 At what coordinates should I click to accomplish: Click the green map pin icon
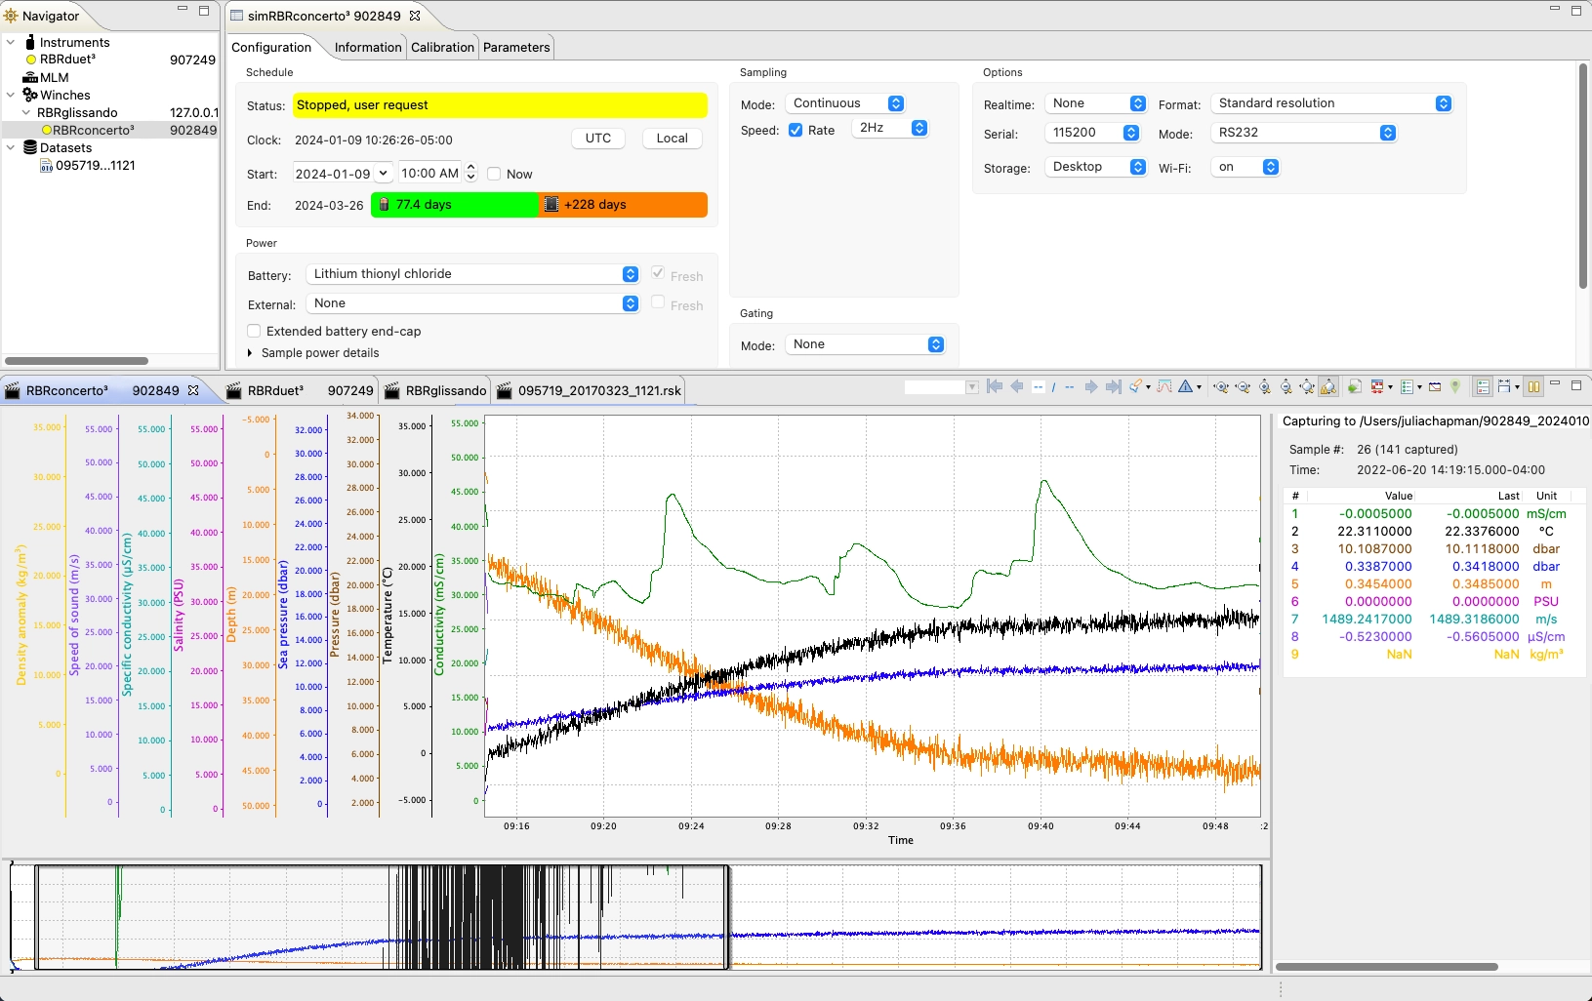(1455, 386)
